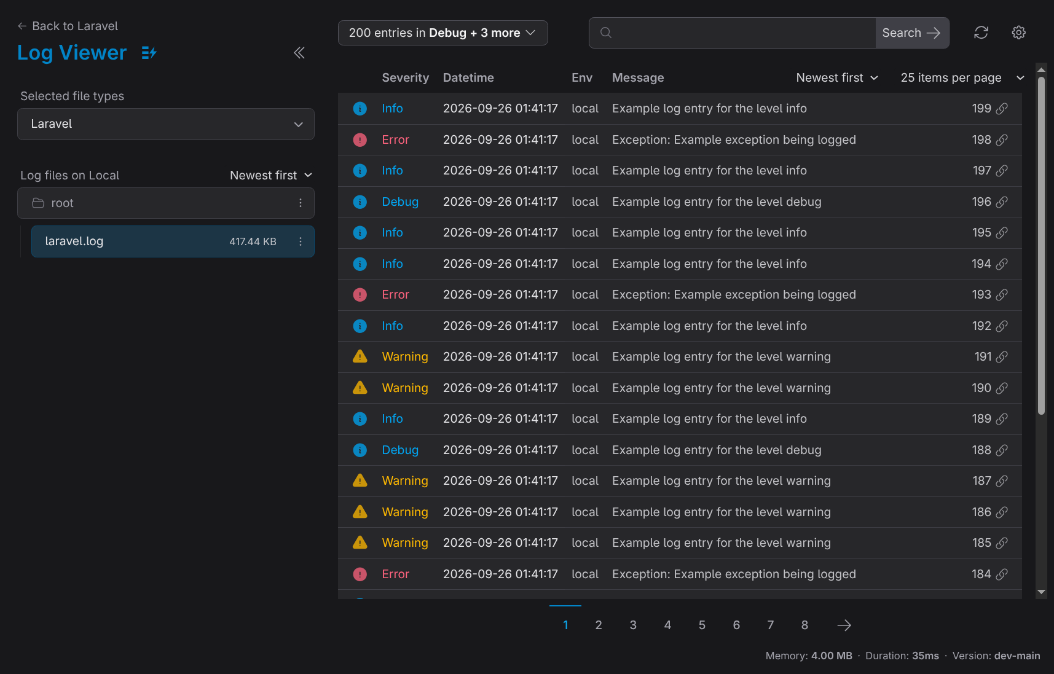Go to page 2
The image size is (1054, 674).
599,625
